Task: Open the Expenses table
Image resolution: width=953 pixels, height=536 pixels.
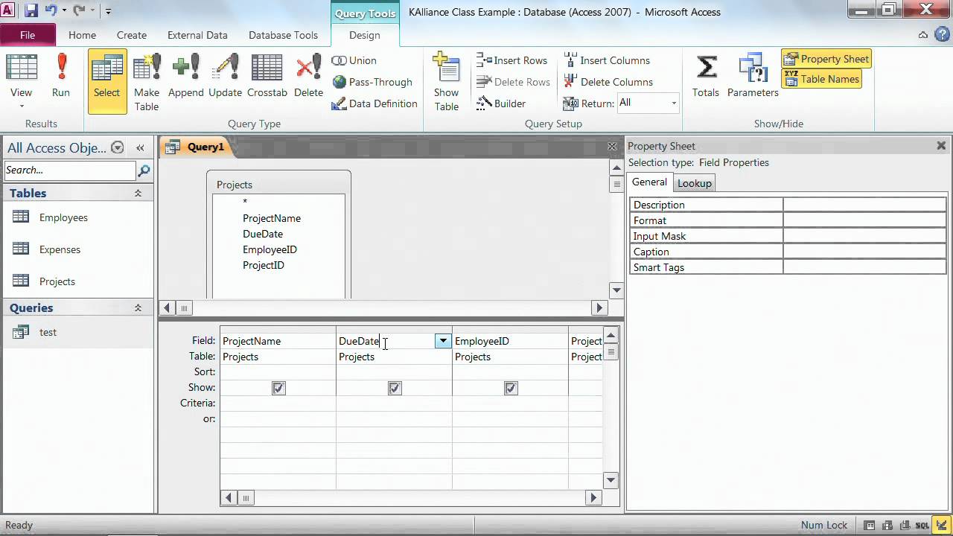Action: tap(60, 249)
